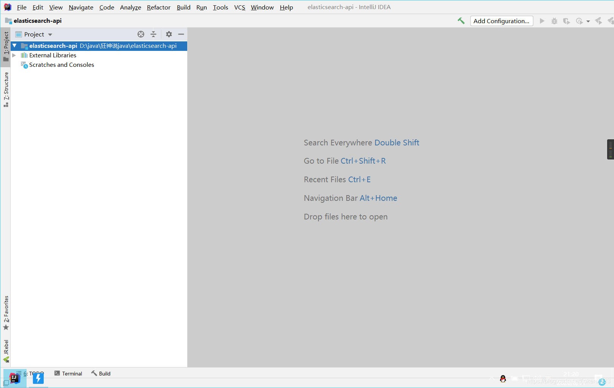Click the green Build Project hammer icon

pos(461,21)
